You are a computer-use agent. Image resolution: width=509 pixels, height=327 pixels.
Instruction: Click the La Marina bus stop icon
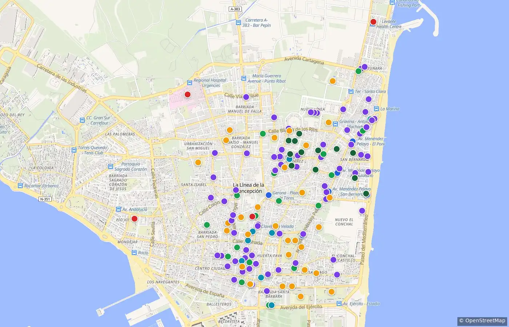(377, 109)
